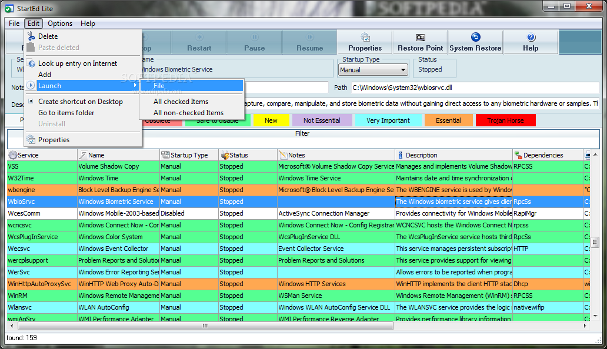Click the yellow New legend swatch

(x=271, y=120)
